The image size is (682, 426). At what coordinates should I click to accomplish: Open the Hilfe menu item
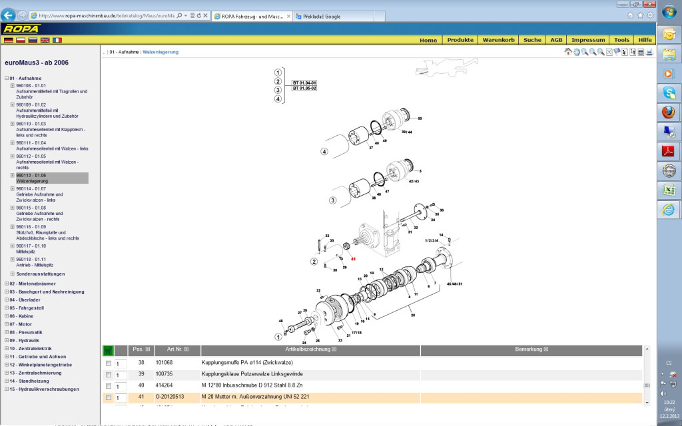pos(645,40)
